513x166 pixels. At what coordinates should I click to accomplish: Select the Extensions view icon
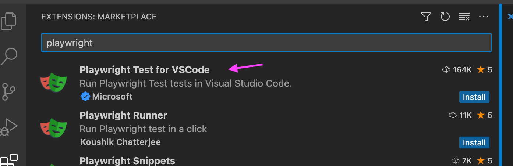pyautogui.click(x=9, y=160)
